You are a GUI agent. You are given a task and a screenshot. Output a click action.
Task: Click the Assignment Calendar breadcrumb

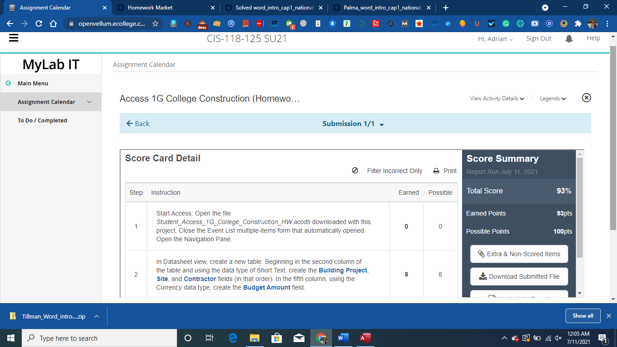(144, 65)
